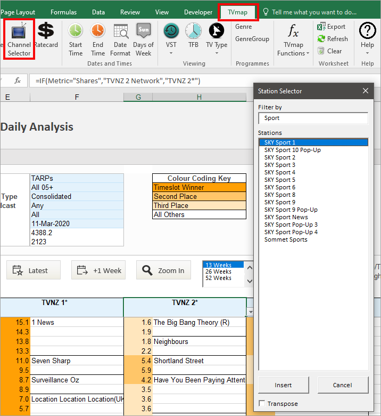Advance by +1 Week

coord(98,270)
